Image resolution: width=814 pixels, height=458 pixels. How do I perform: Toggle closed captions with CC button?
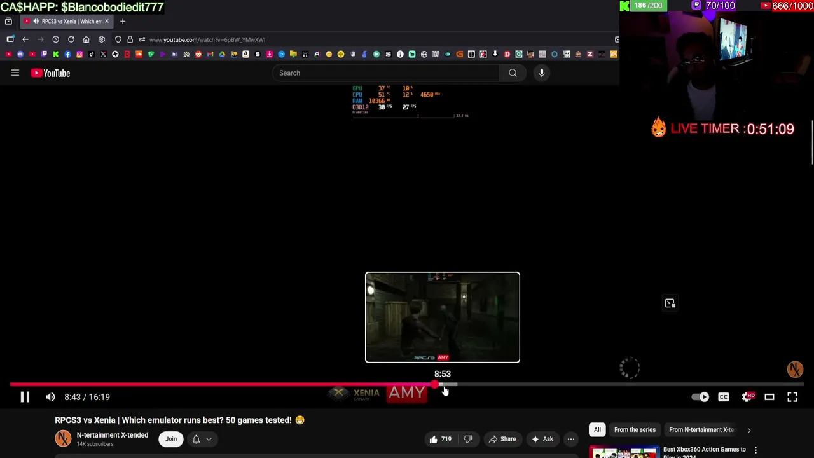click(724, 397)
